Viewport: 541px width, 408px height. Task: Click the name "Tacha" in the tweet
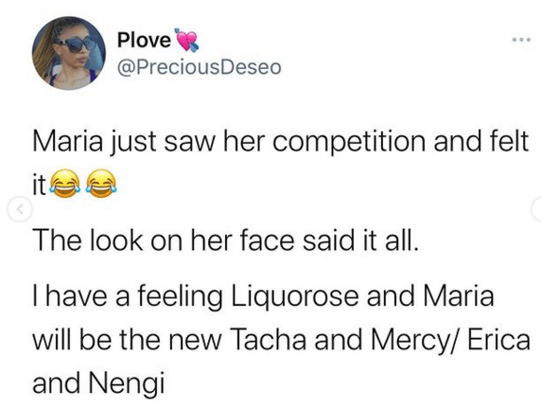(268, 339)
